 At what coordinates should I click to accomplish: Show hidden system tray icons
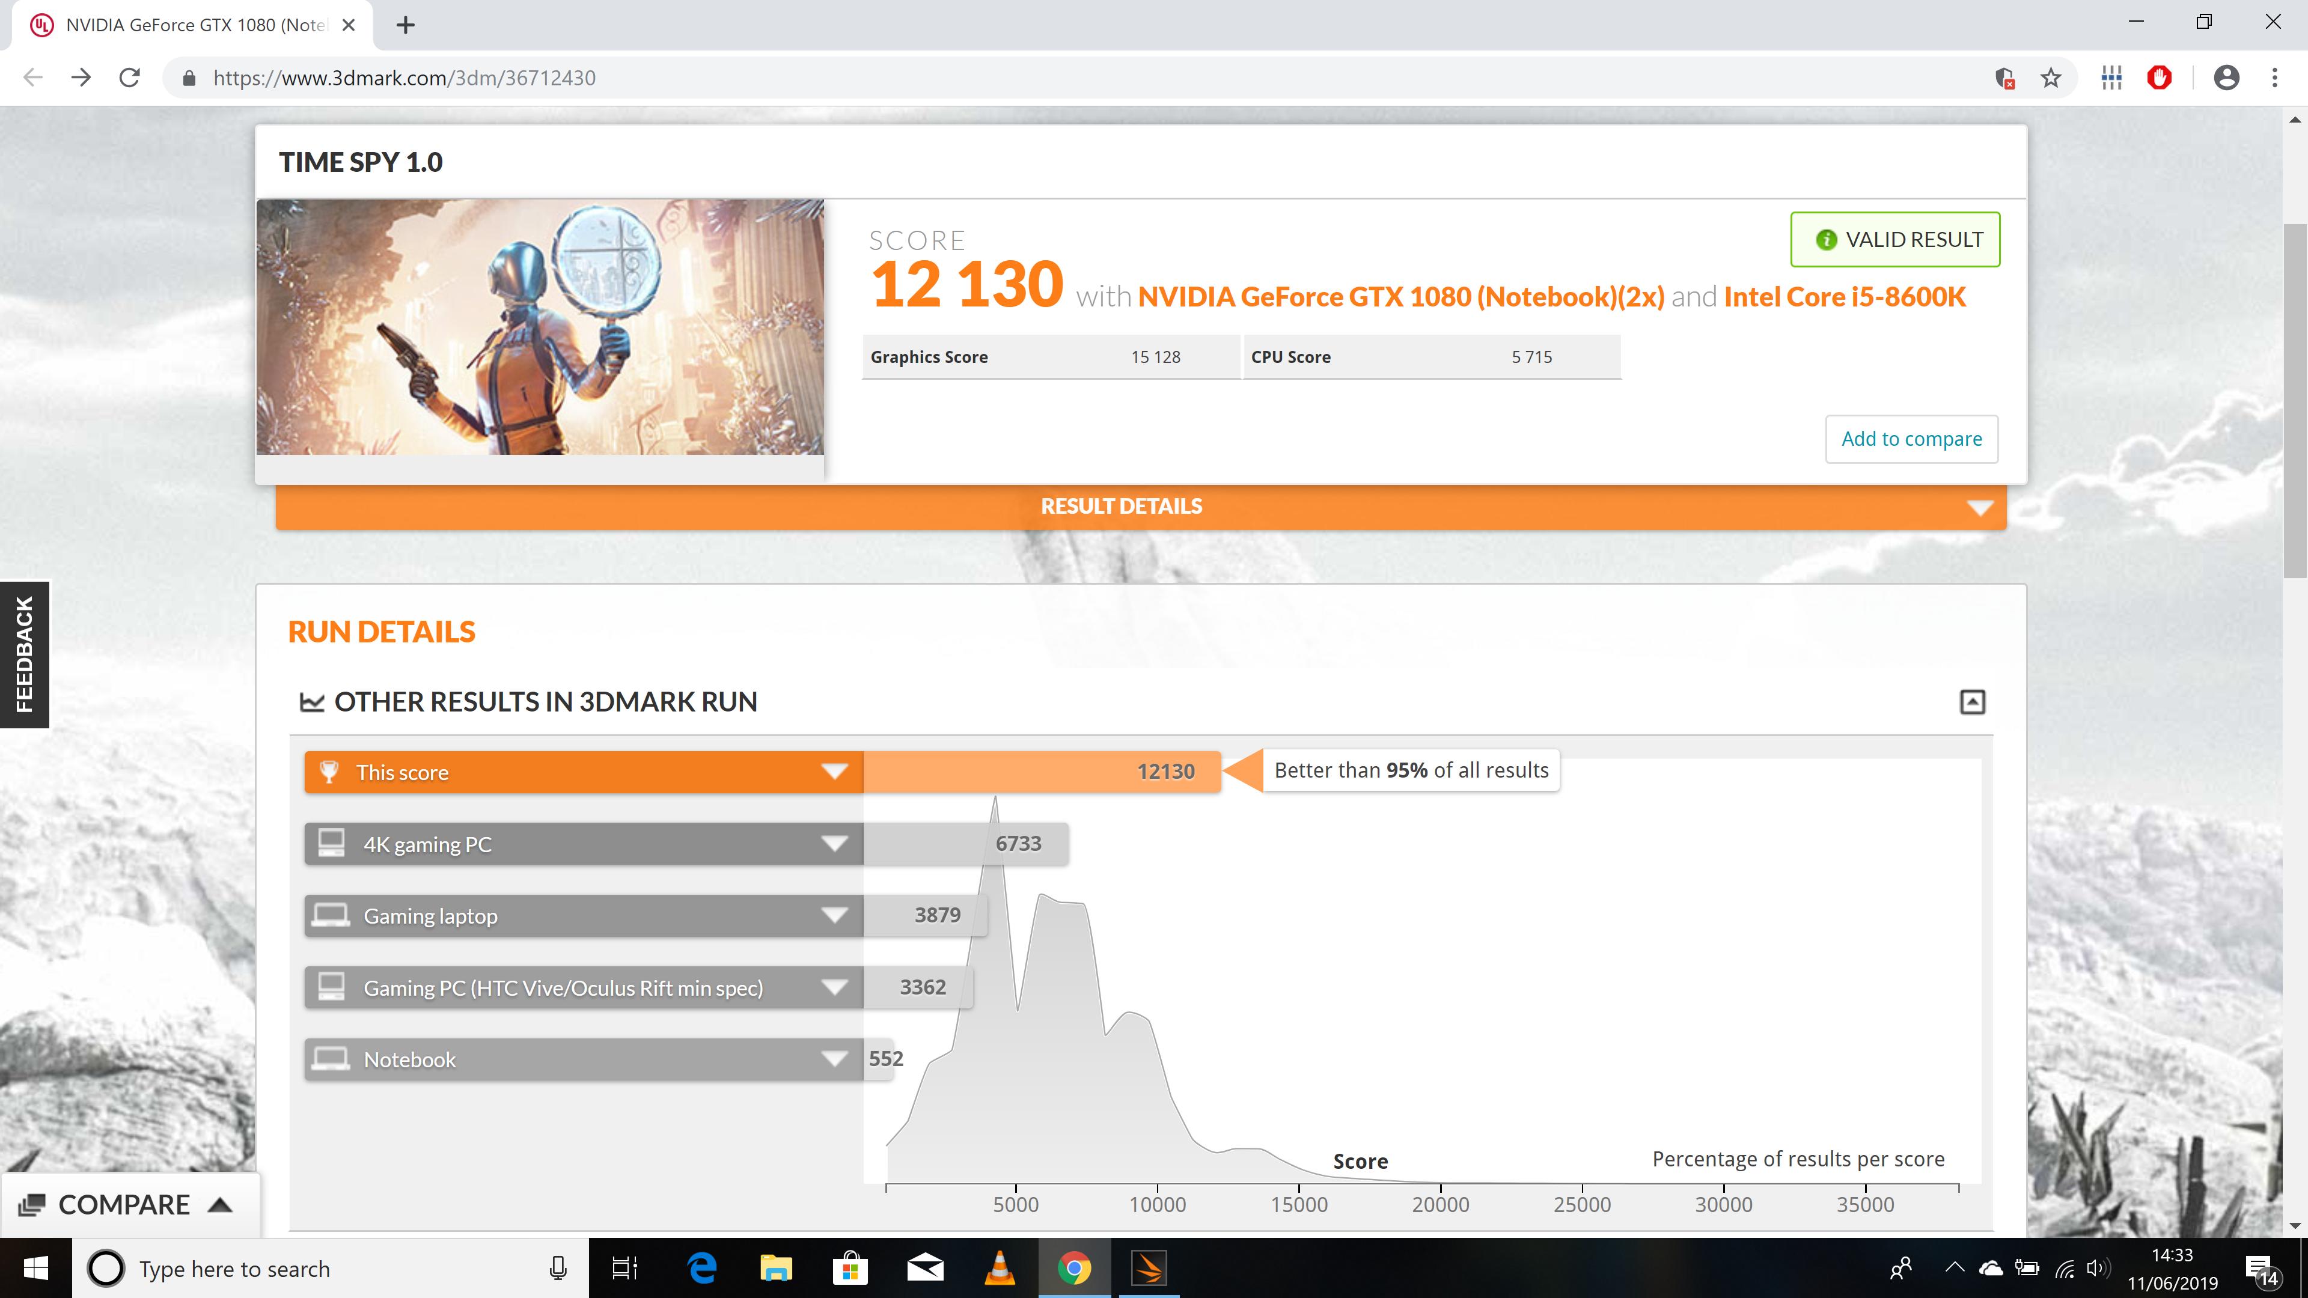[1954, 1267]
